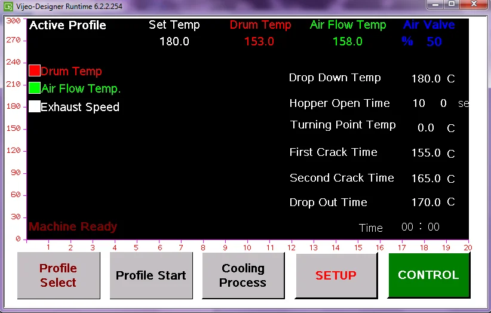
Task: Click the Vijeo-Designer Runtime title bar icon
Action: pos(8,6)
